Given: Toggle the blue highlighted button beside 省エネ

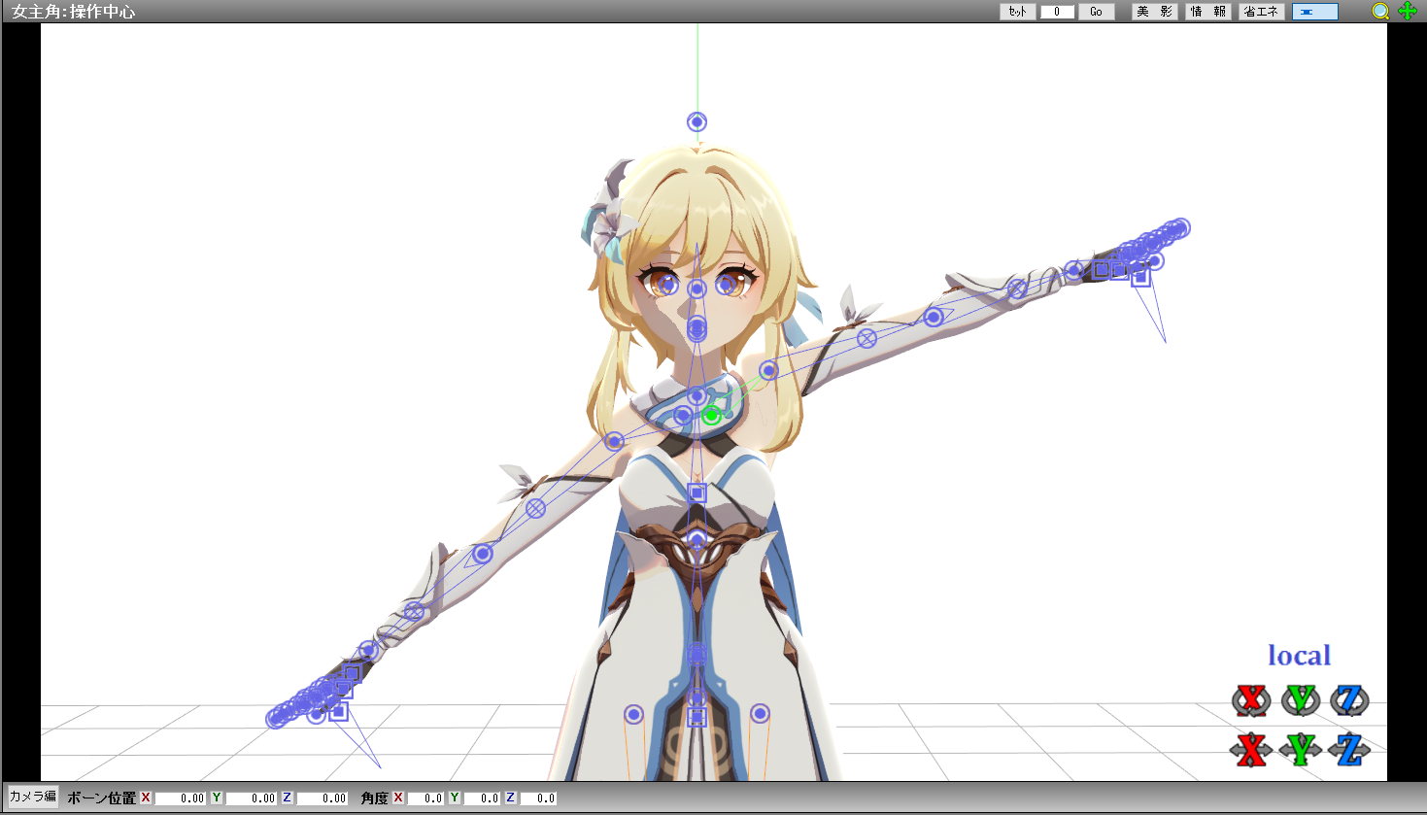Looking at the screenshot, I should pos(1314,12).
